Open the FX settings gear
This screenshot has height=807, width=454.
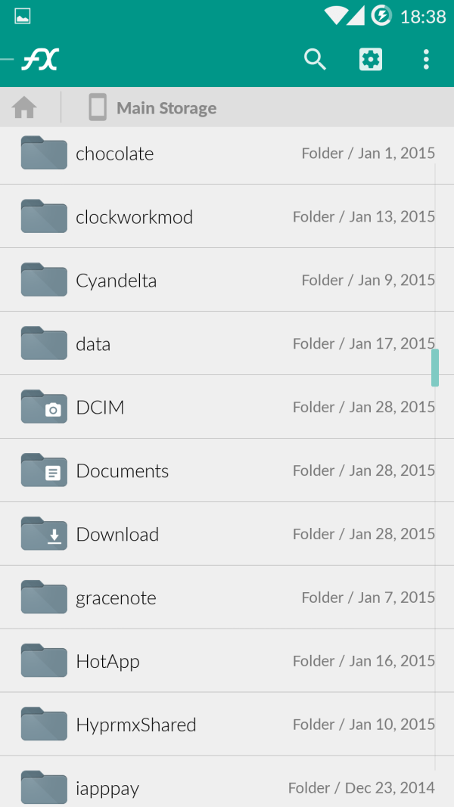click(370, 59)
